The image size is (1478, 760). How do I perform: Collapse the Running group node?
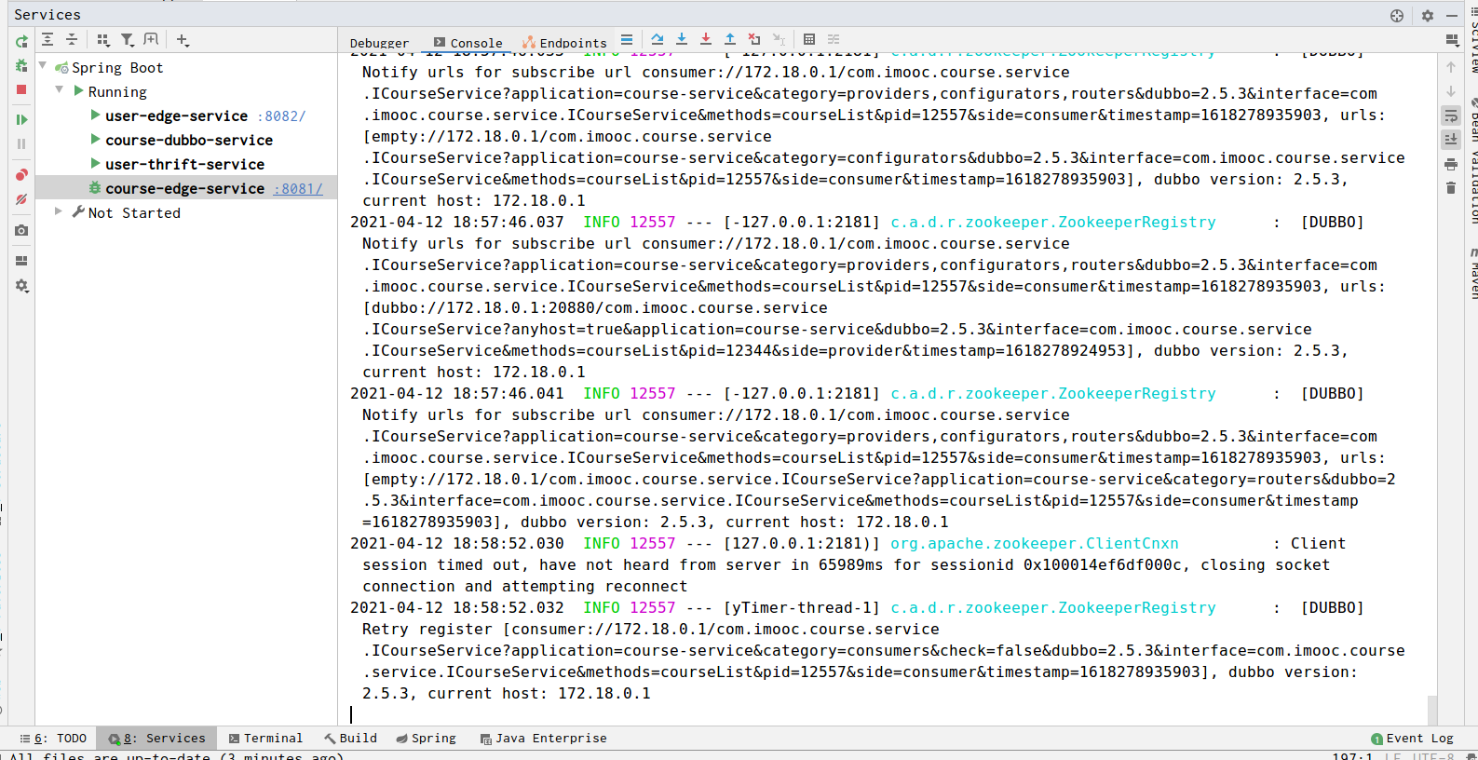(x=60, y=90)
